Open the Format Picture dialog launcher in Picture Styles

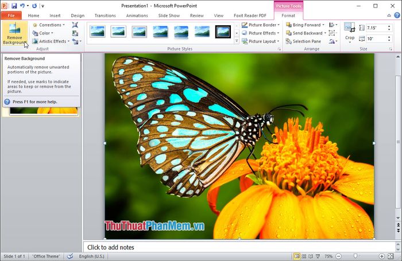[279, 49]
